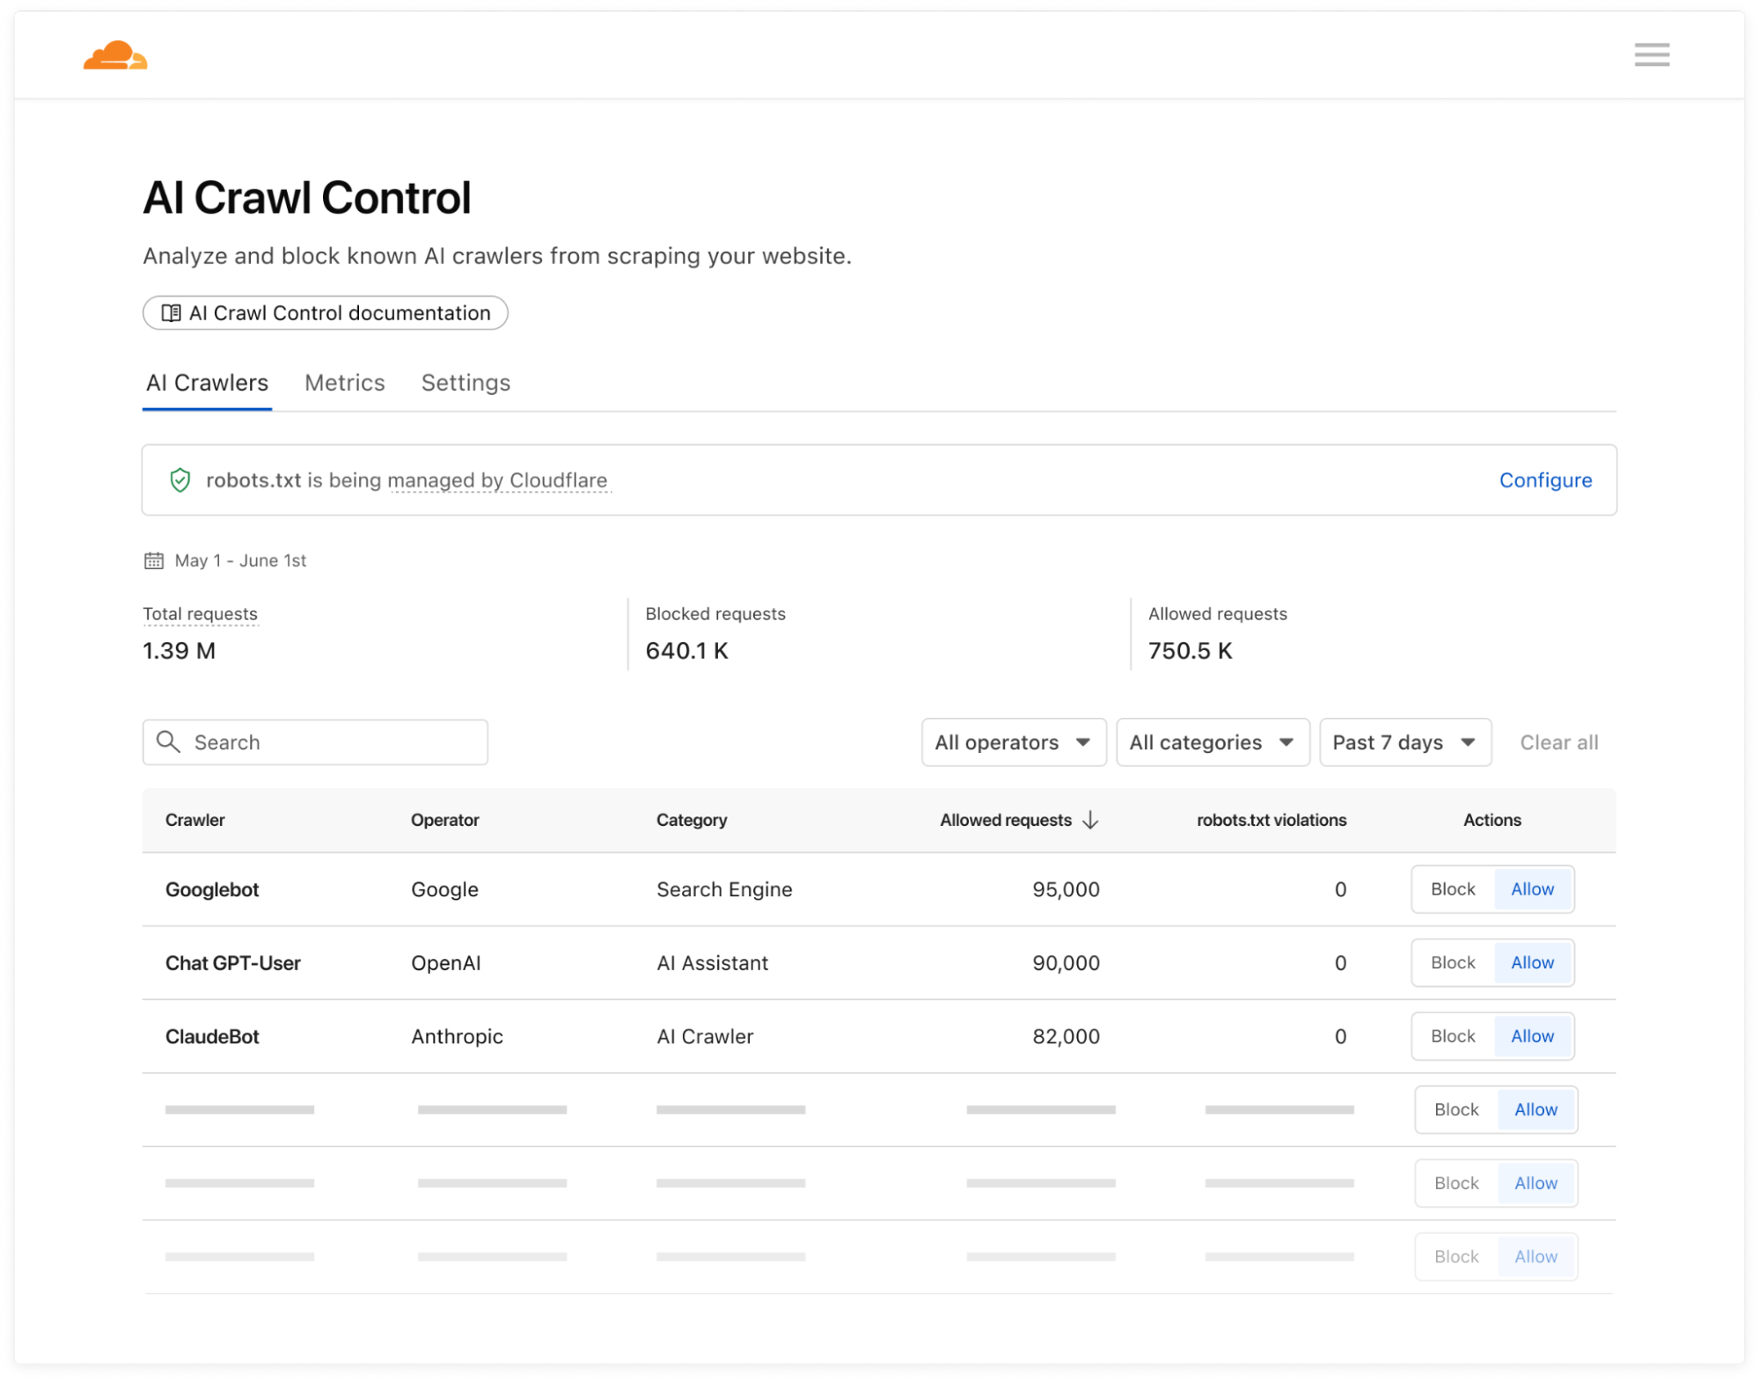Block the ClaudeBot crawler

click(1452, 1036)
